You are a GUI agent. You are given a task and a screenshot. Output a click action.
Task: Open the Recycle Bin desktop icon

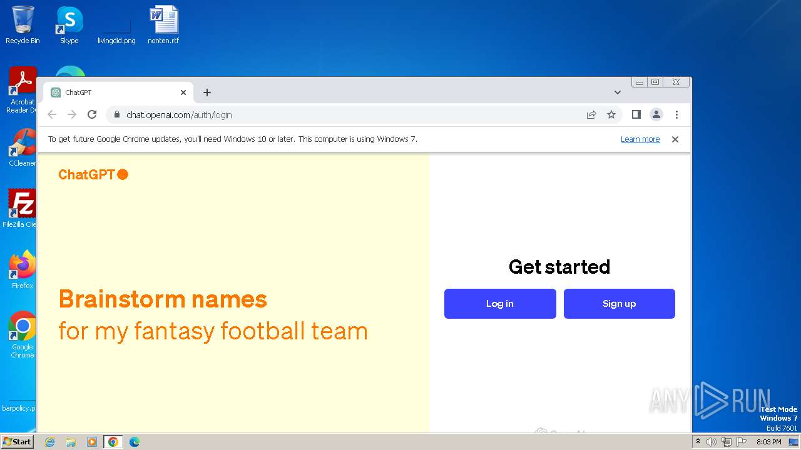coord(23,25)
